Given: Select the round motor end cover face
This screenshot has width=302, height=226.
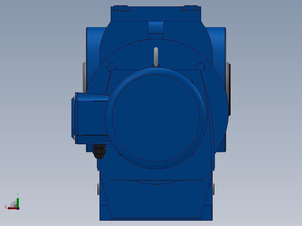Looking at the screenshot, I should pyautogui.click(x=156, y=118).
